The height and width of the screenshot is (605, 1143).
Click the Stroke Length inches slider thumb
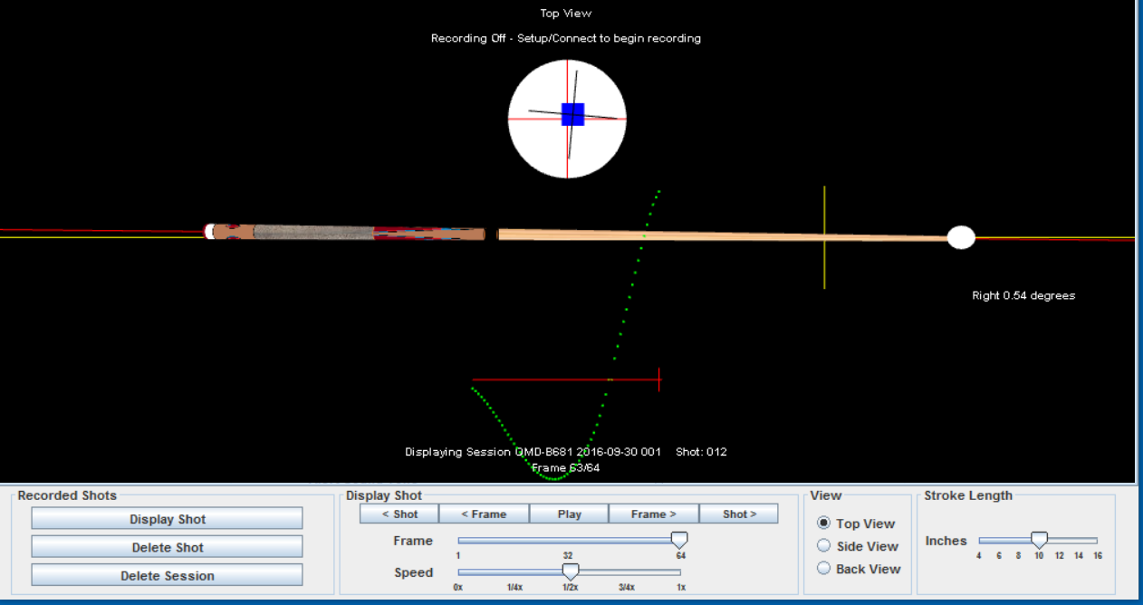tap(1039, 541)
